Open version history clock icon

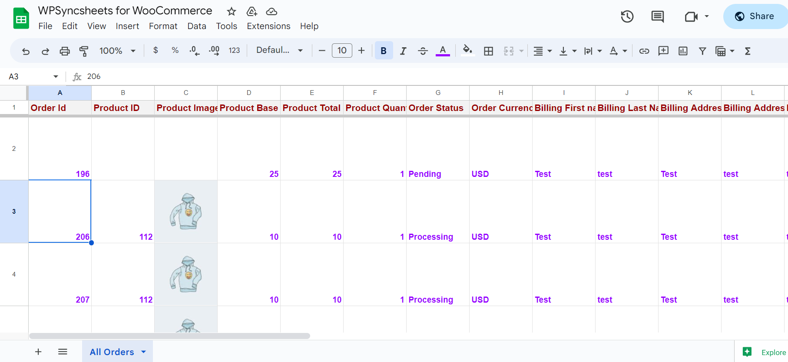[627, 16]
